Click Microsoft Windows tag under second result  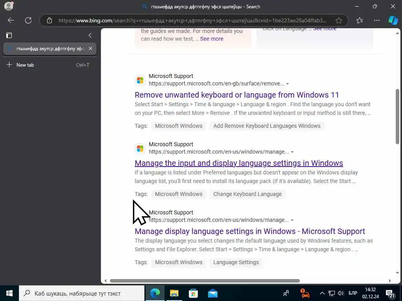coord(179,194)
